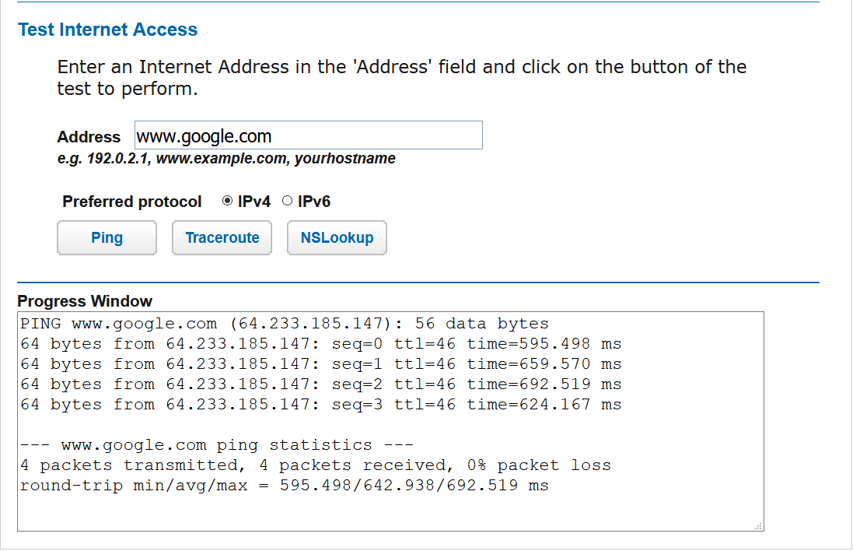
Task: Select the IPv4 protocol radio button
Action: [x=227, y=202]
